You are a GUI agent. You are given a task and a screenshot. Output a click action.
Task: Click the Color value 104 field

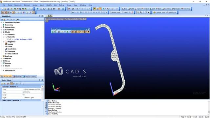tap(31, 95)
